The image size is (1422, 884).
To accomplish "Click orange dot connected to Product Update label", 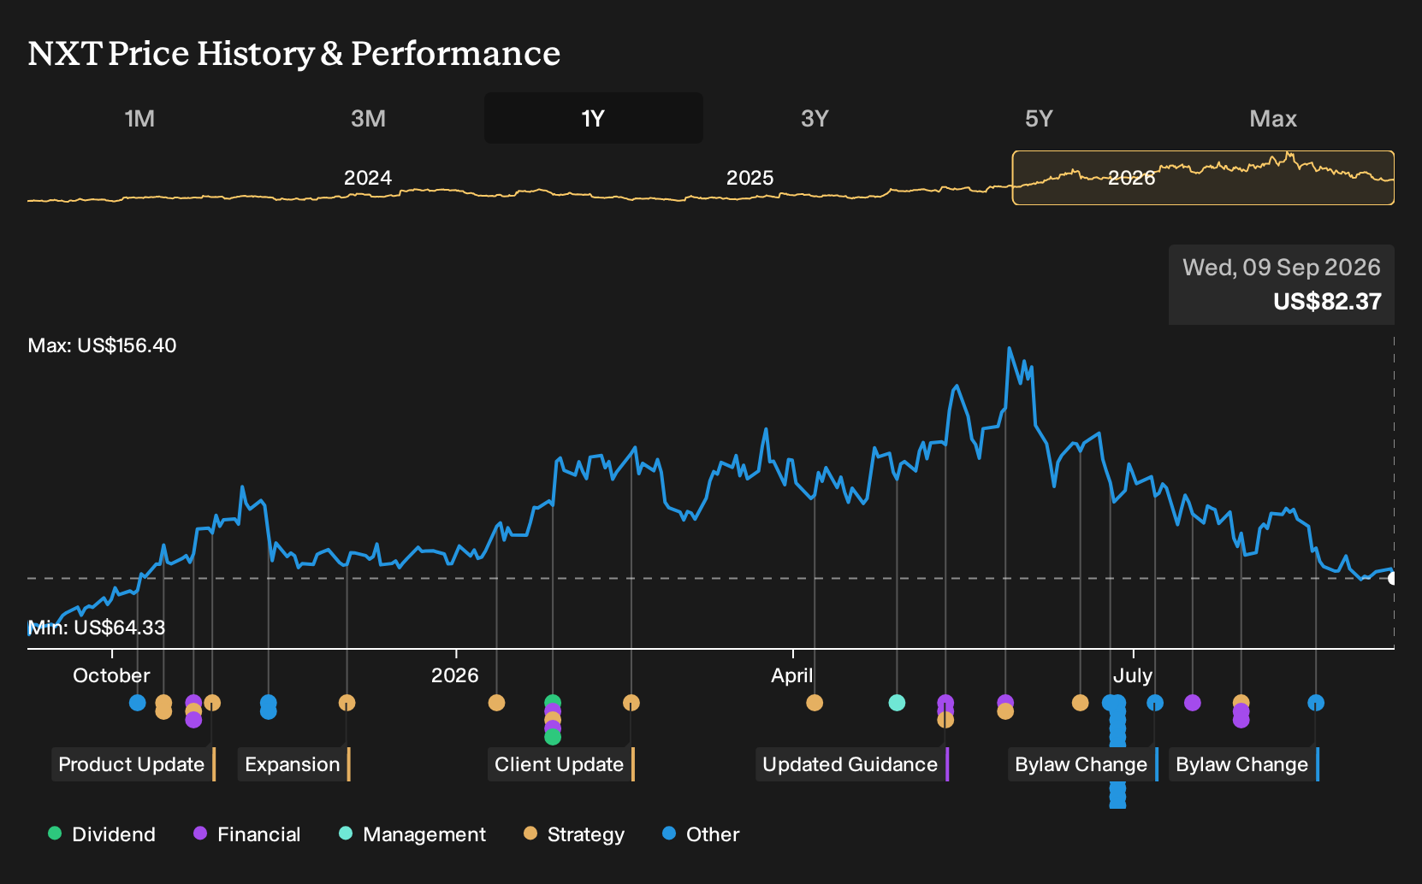I will tap(212, 703).
